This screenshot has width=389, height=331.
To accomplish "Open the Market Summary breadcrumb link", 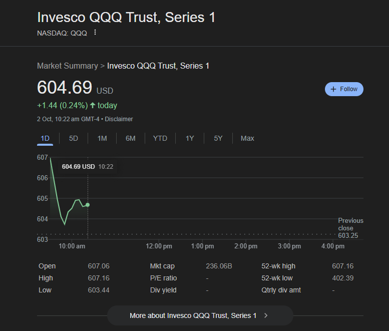I will pyautogui.click(x=68, y=66).
